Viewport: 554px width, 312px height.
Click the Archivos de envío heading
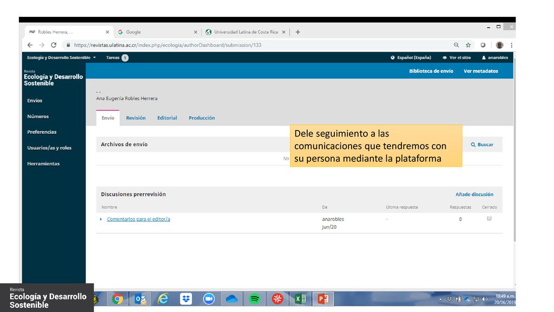(x=124, y=144)
